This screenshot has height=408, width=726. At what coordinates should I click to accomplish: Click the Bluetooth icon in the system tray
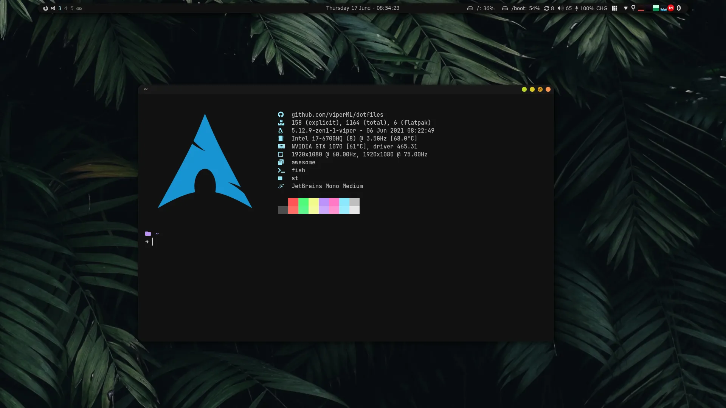click(x=679, y=8)
